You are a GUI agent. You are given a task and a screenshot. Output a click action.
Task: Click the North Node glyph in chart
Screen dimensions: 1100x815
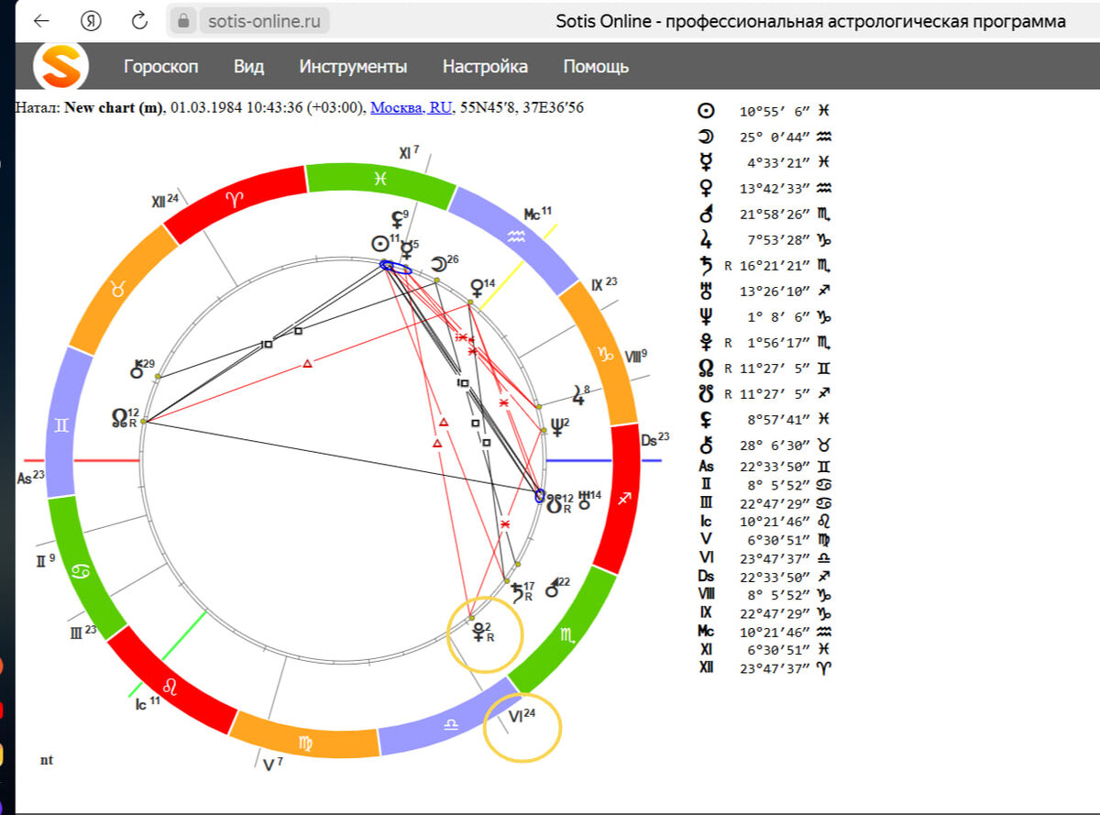tap(119, 418)
